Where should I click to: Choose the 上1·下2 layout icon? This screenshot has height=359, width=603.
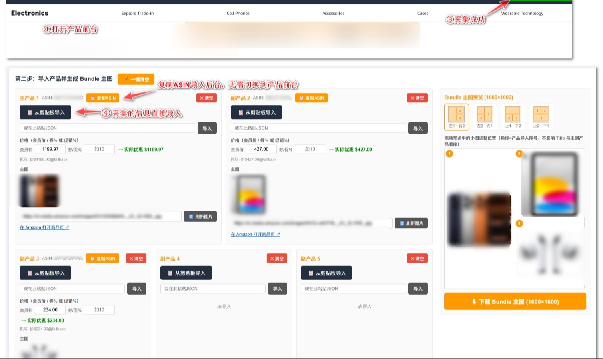tap(513, 117)
